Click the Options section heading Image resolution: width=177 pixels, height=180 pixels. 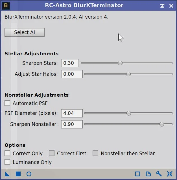(15, 145)
